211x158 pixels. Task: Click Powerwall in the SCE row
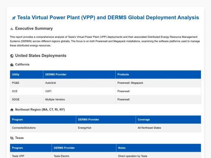158,91
